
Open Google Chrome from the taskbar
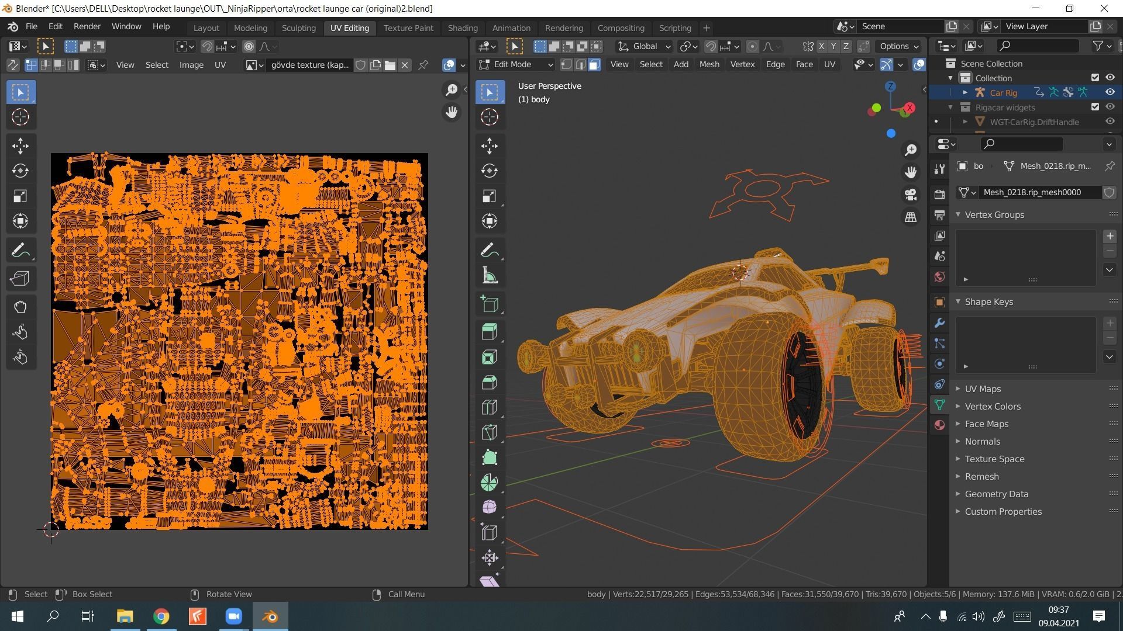[x=161, y=616]
